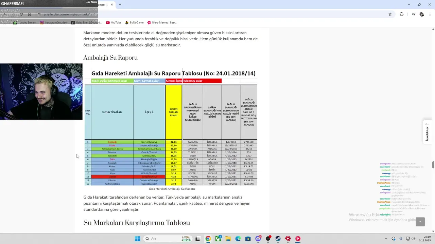The width and height of the screenshot is (435, 244).
Task: Open the YouTube bookmark
Action: [x=114, y=23]
